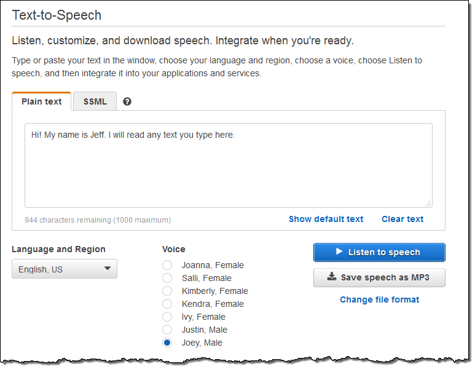Image resolution: width=475 pixels, height=369 pixels.
Task: Click Save speech as MP3 button
Action: pyautogui.click(x=379, y=277)
